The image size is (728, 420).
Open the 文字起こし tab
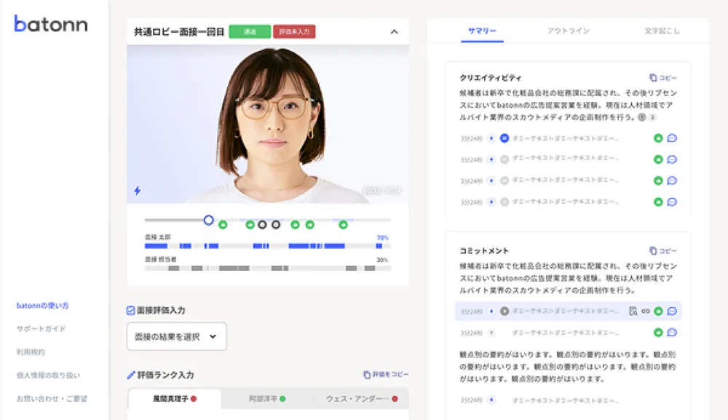pyautogui.click(x=662, y=30)
